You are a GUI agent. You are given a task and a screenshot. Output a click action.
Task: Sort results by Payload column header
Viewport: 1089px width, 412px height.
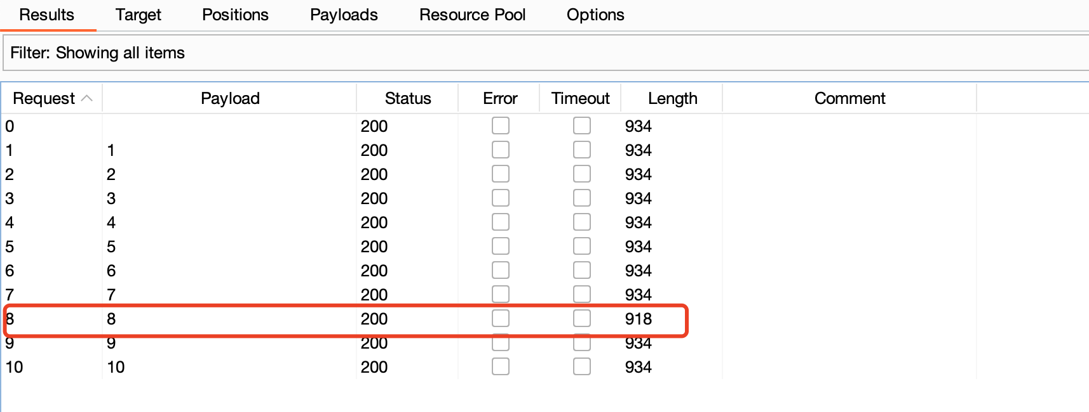230,98
